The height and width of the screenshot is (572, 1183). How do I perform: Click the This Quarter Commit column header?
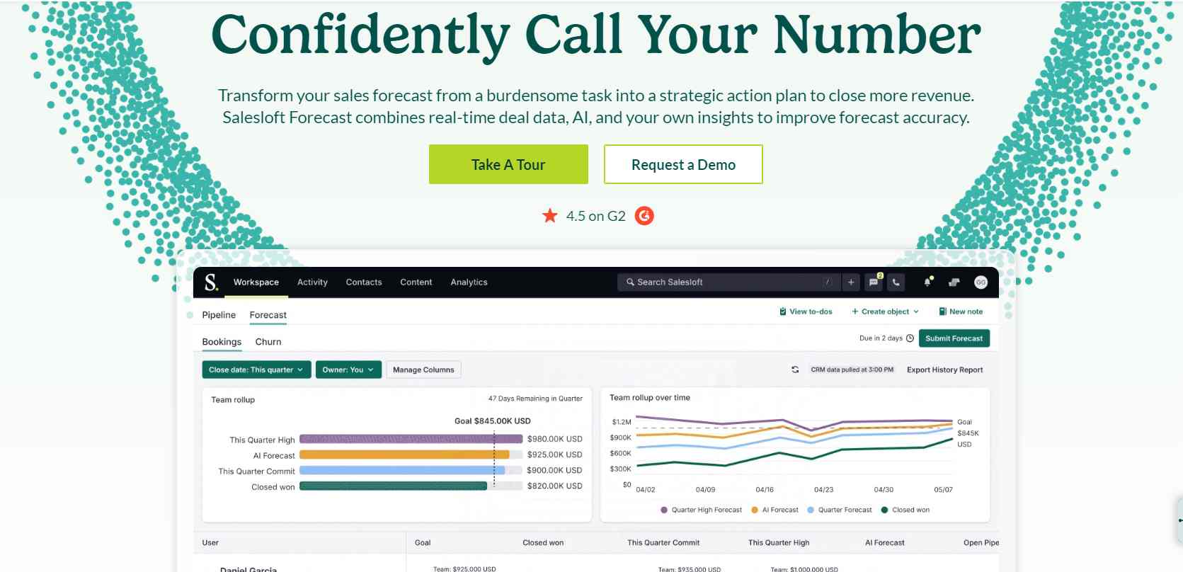(663, 543)
